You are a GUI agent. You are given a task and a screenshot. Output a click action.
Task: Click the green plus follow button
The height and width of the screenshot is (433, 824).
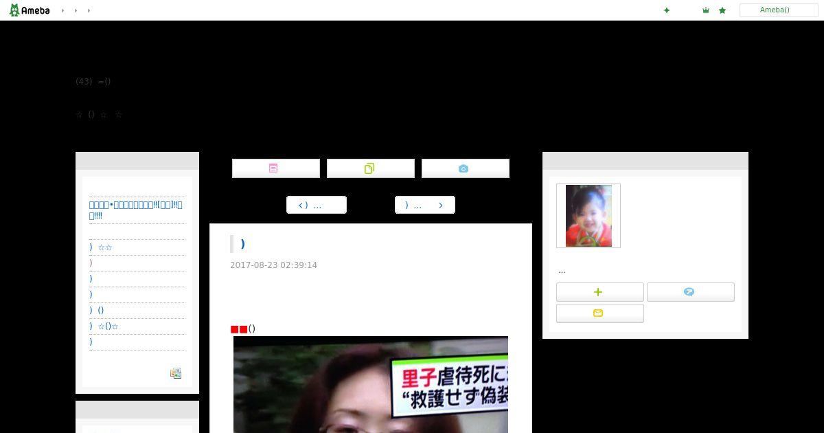click(x=600, y=292)
